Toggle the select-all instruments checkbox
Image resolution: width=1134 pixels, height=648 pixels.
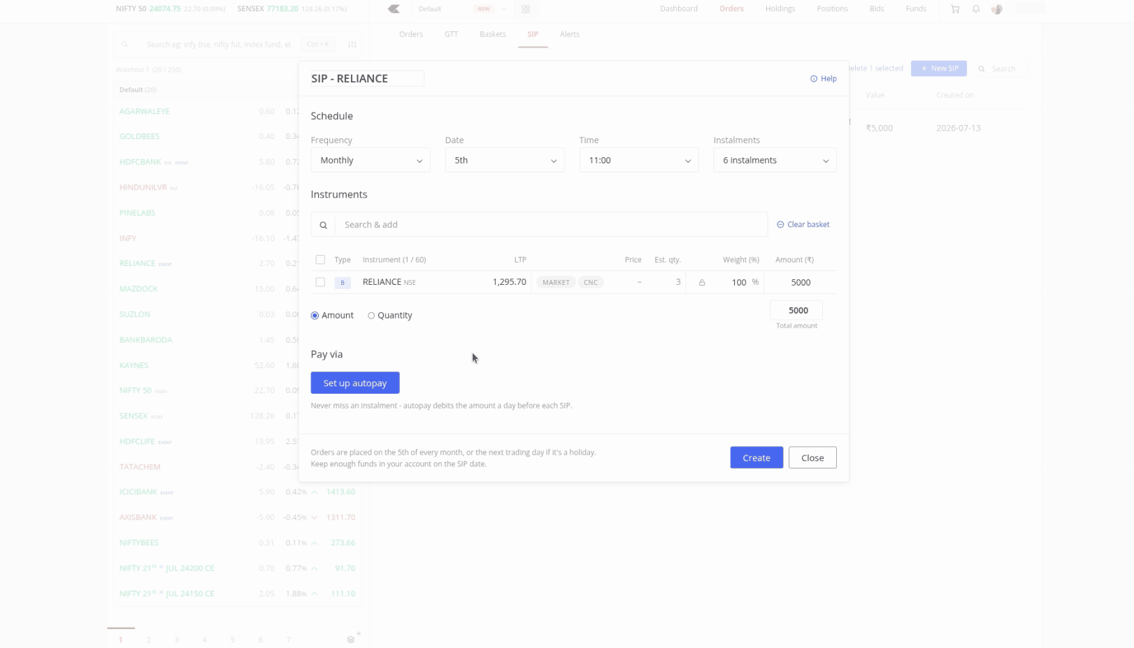click(x=320, y=260)
